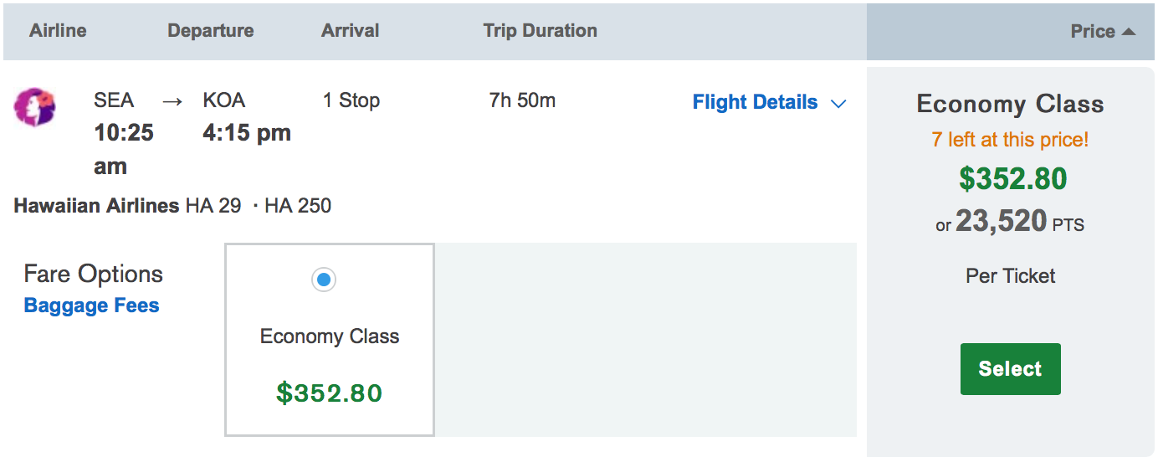Open the Flight Details link

pos(755,102)
